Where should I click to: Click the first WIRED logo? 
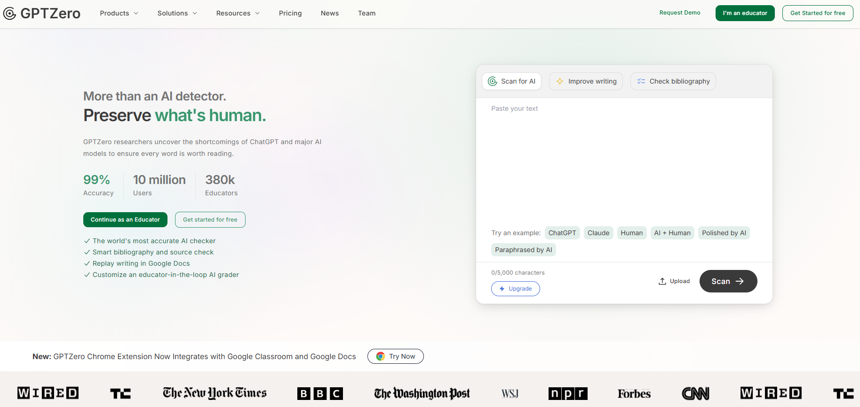[x=48, y=393]
